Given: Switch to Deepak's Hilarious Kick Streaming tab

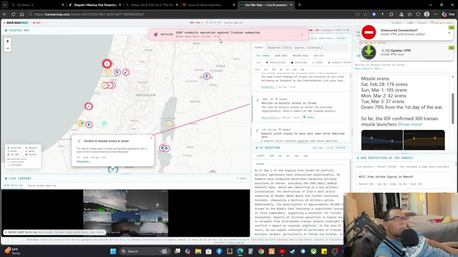Looking at the screenshot, I should 94,5.
